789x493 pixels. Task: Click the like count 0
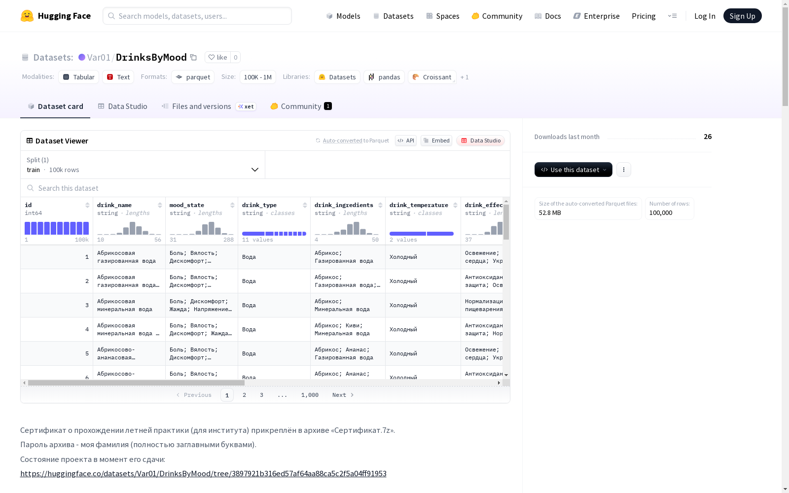point(236,58)
